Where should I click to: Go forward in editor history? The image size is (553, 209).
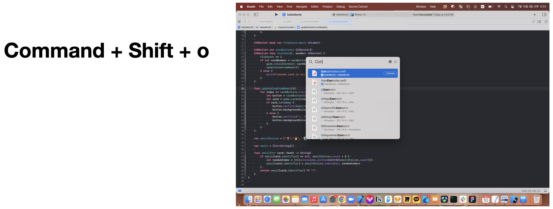249,22
